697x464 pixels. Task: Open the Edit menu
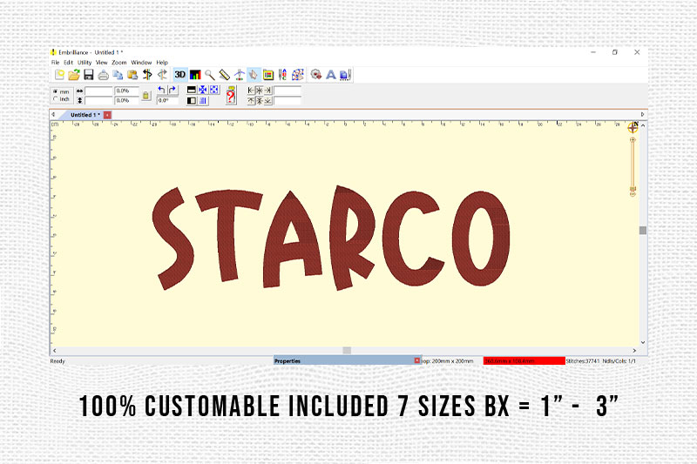pyautogui.click(x=68, y=63)
